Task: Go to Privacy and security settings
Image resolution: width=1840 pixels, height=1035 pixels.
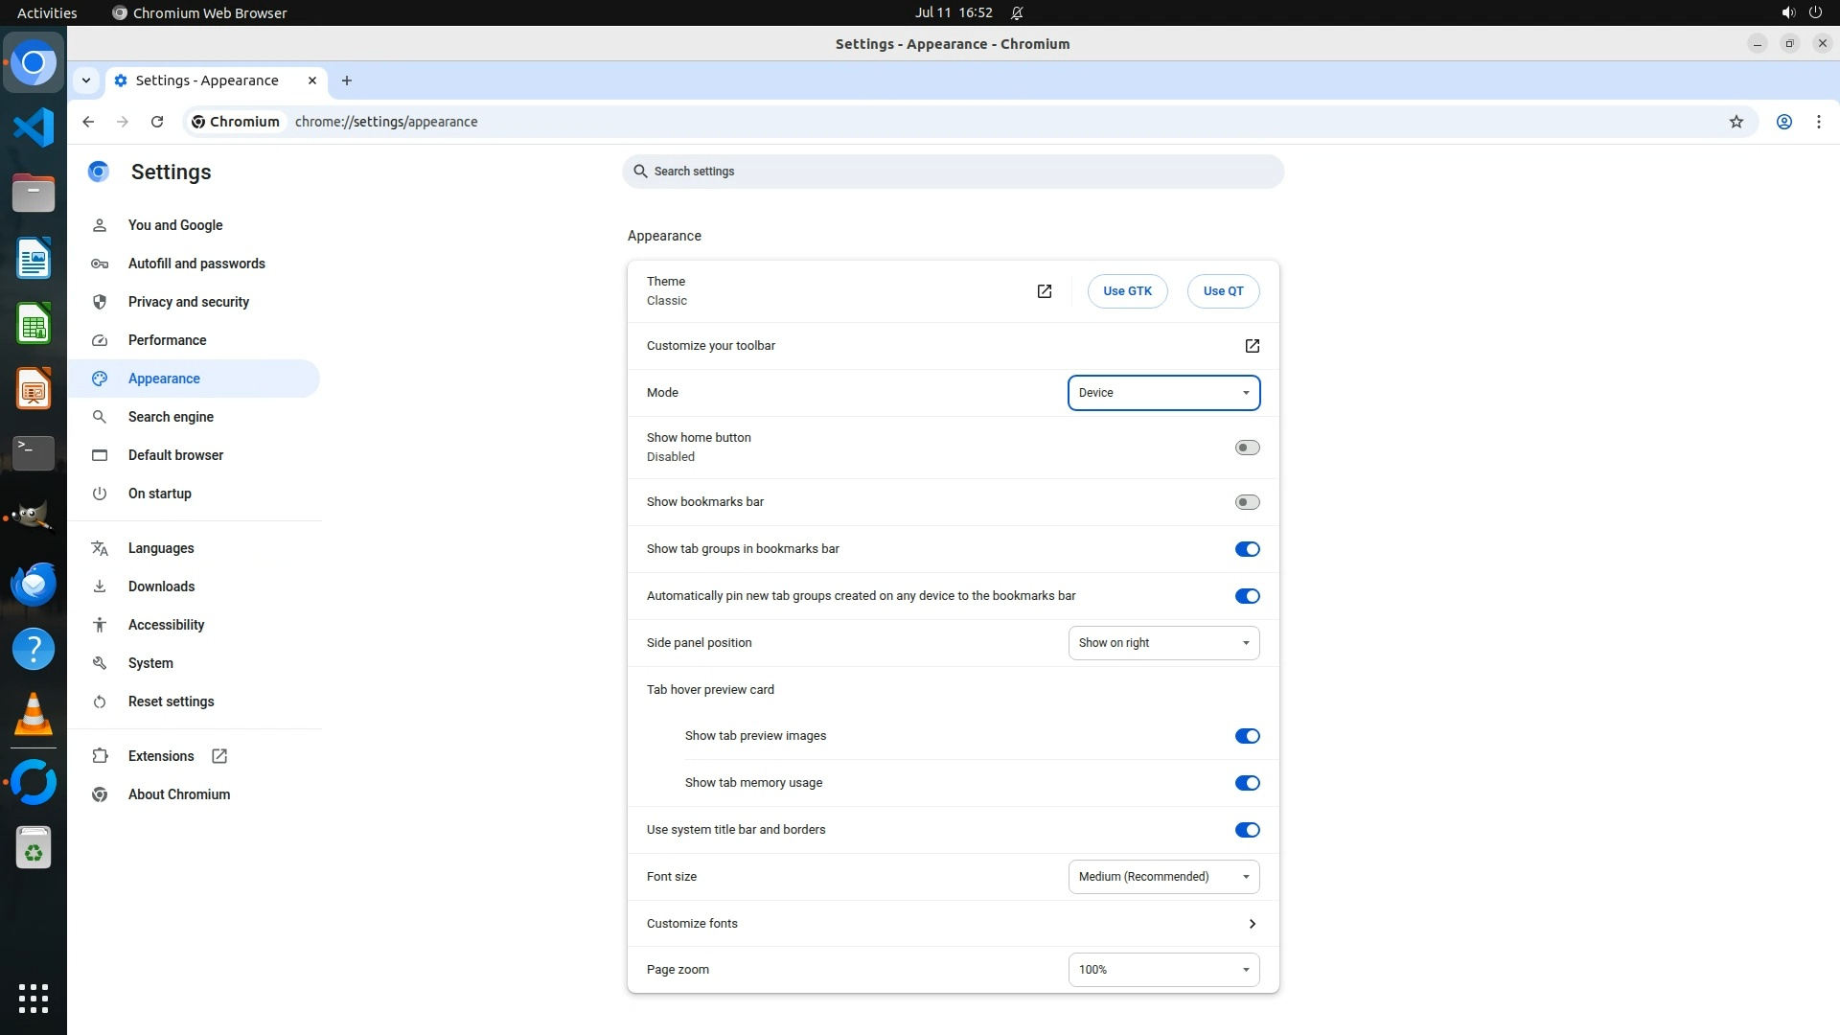Action: [188, 302]
